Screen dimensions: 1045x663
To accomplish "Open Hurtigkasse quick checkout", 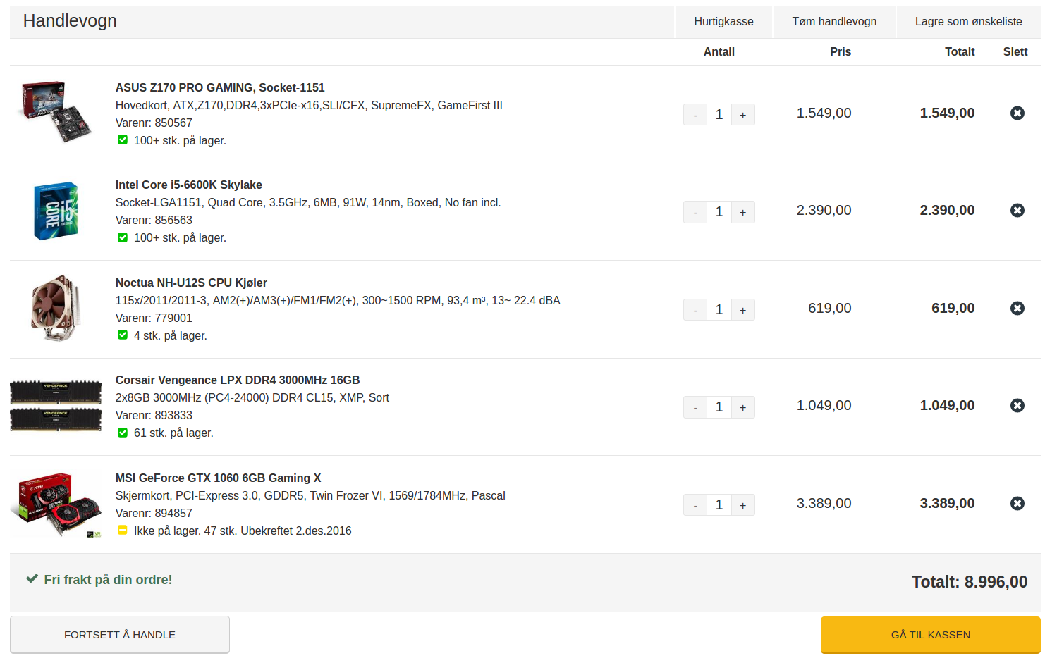I will (x=723, y=22).
